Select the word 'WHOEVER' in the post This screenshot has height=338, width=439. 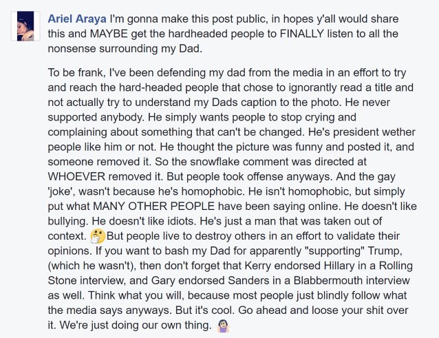[76, 177]
